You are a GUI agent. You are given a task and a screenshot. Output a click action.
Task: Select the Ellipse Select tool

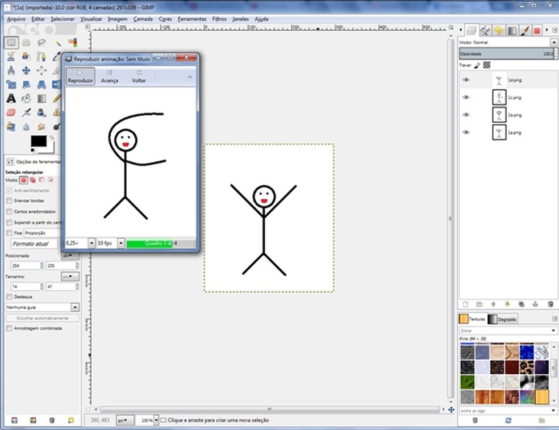tap(26, 42)
